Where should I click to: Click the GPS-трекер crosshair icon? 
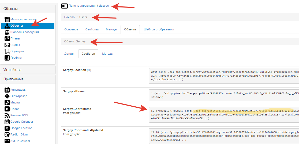pos(7,96)
